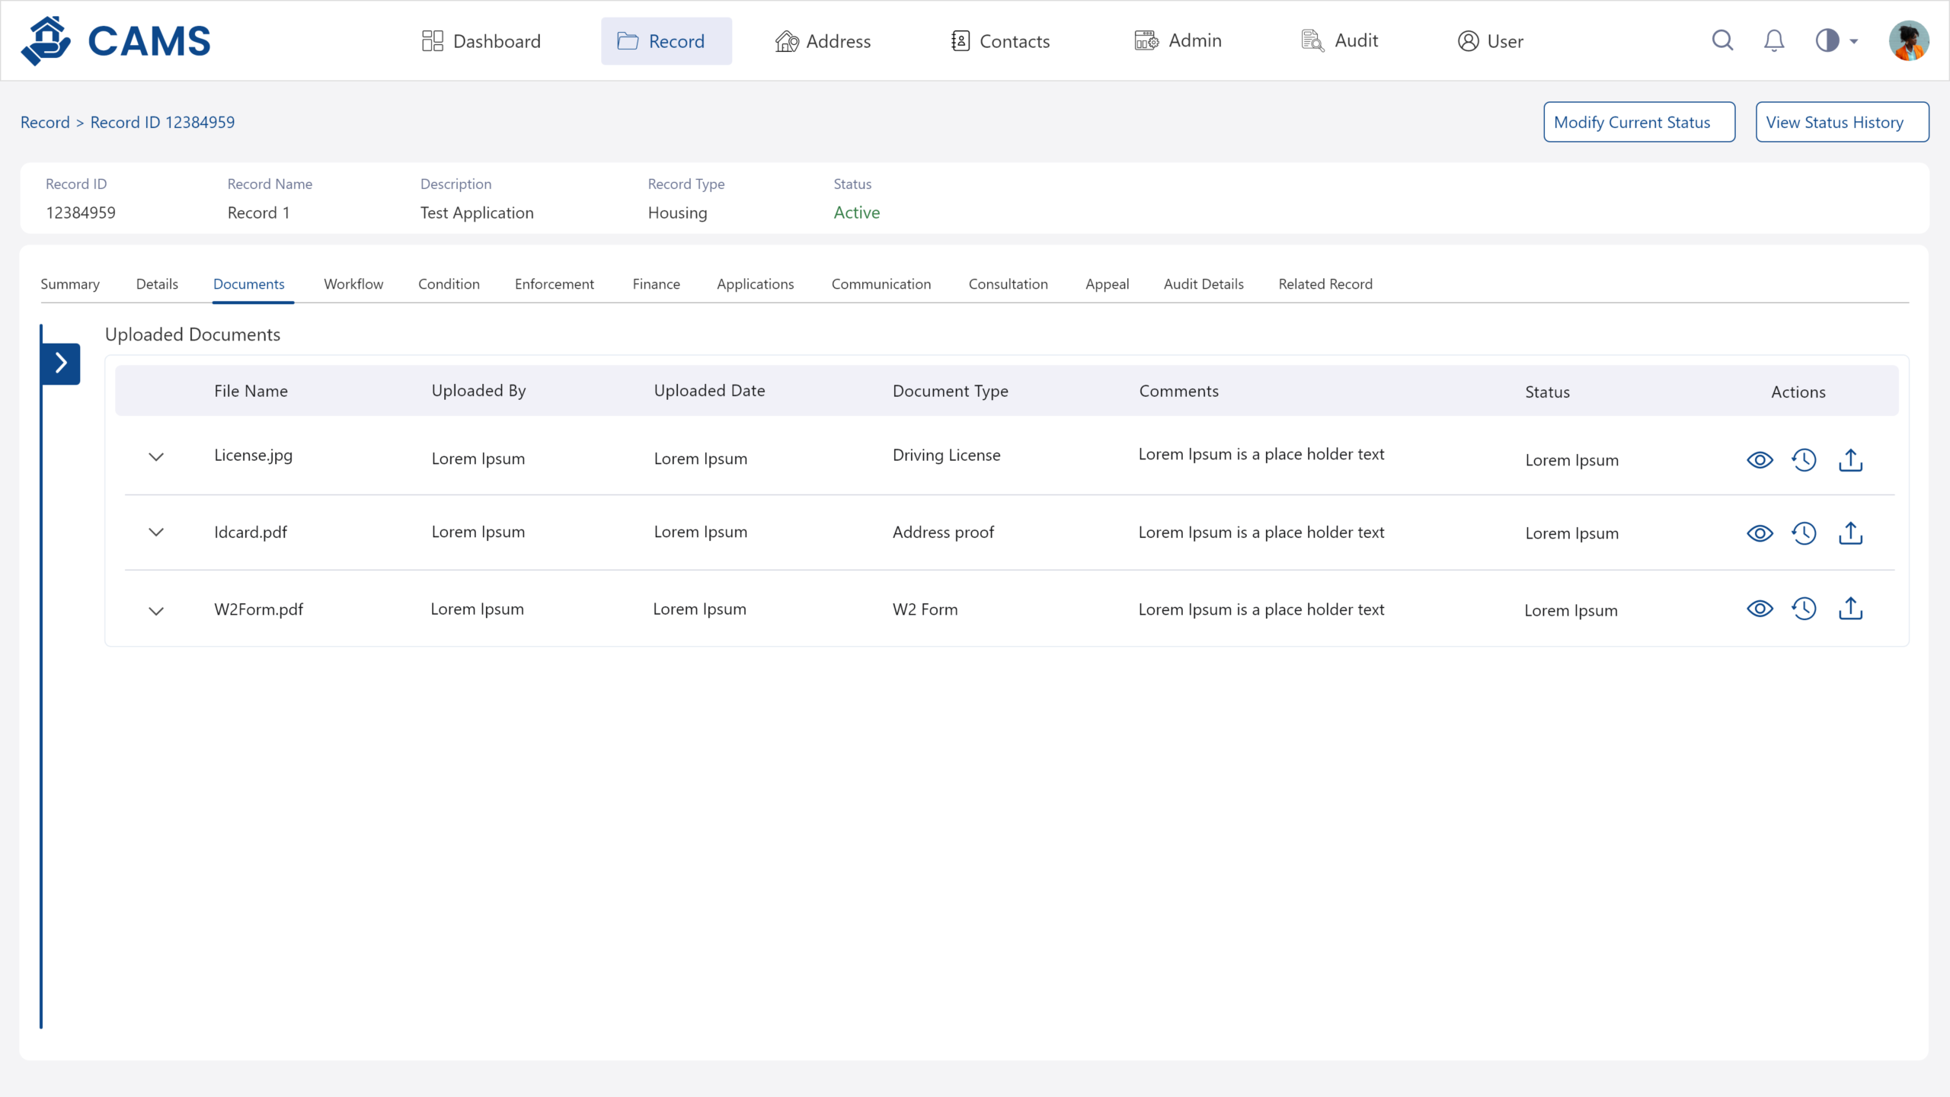Expand the blue side panel arrow
This screenshot has height=1097, width=1950.
pos(61,363)
